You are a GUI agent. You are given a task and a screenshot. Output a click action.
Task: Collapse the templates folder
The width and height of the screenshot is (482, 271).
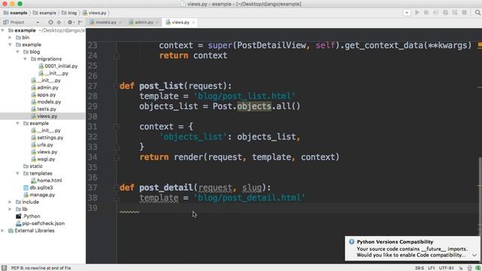coord(18,173)
